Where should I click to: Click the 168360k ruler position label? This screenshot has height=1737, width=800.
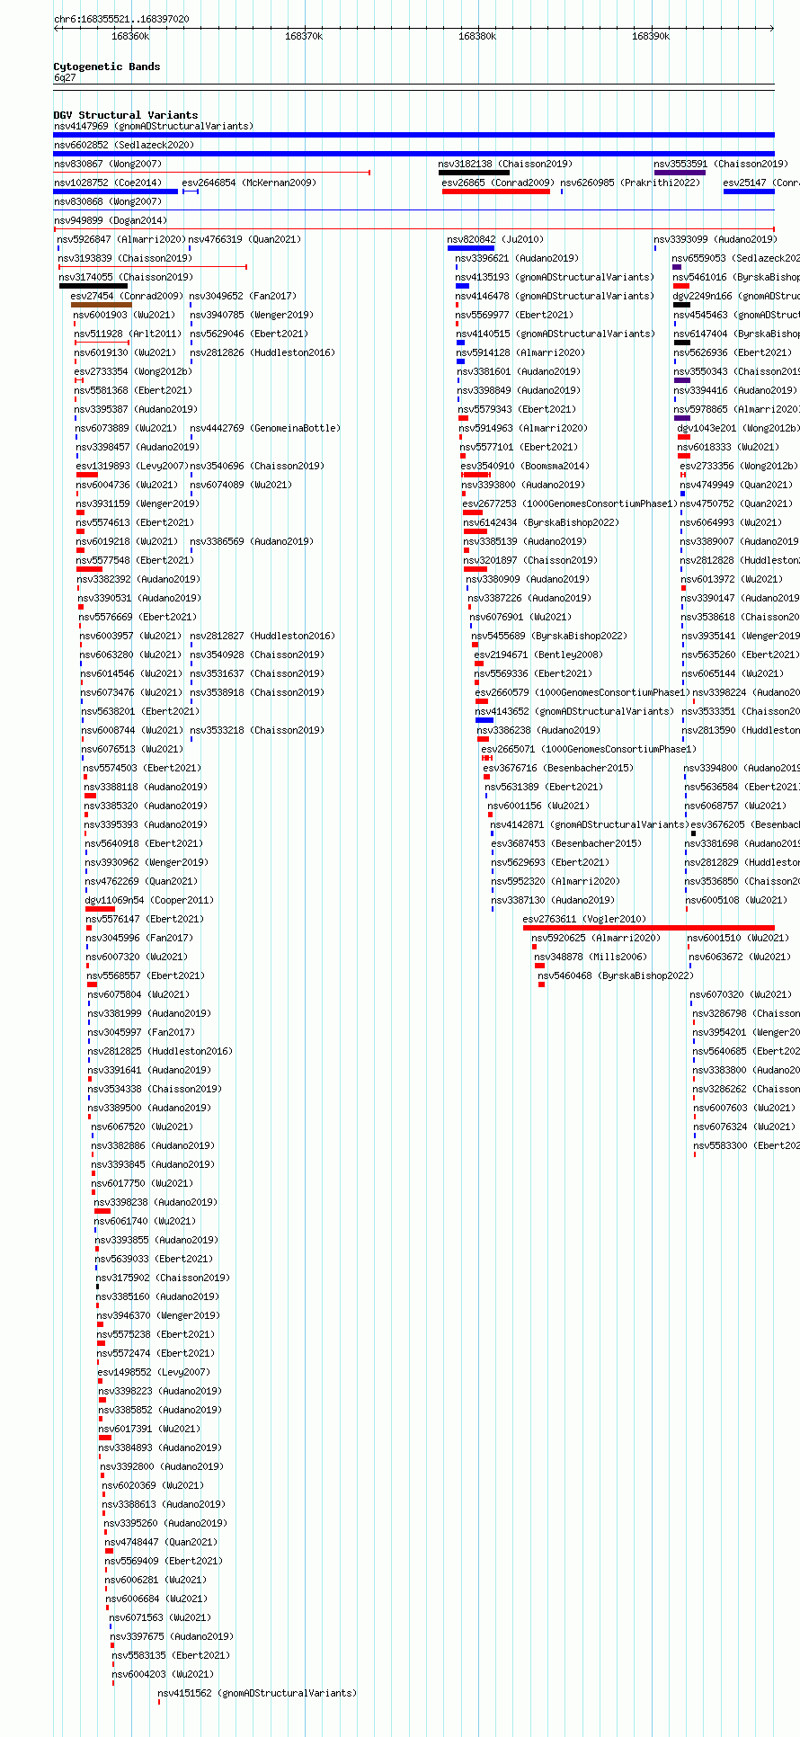(x=130, y=36)
